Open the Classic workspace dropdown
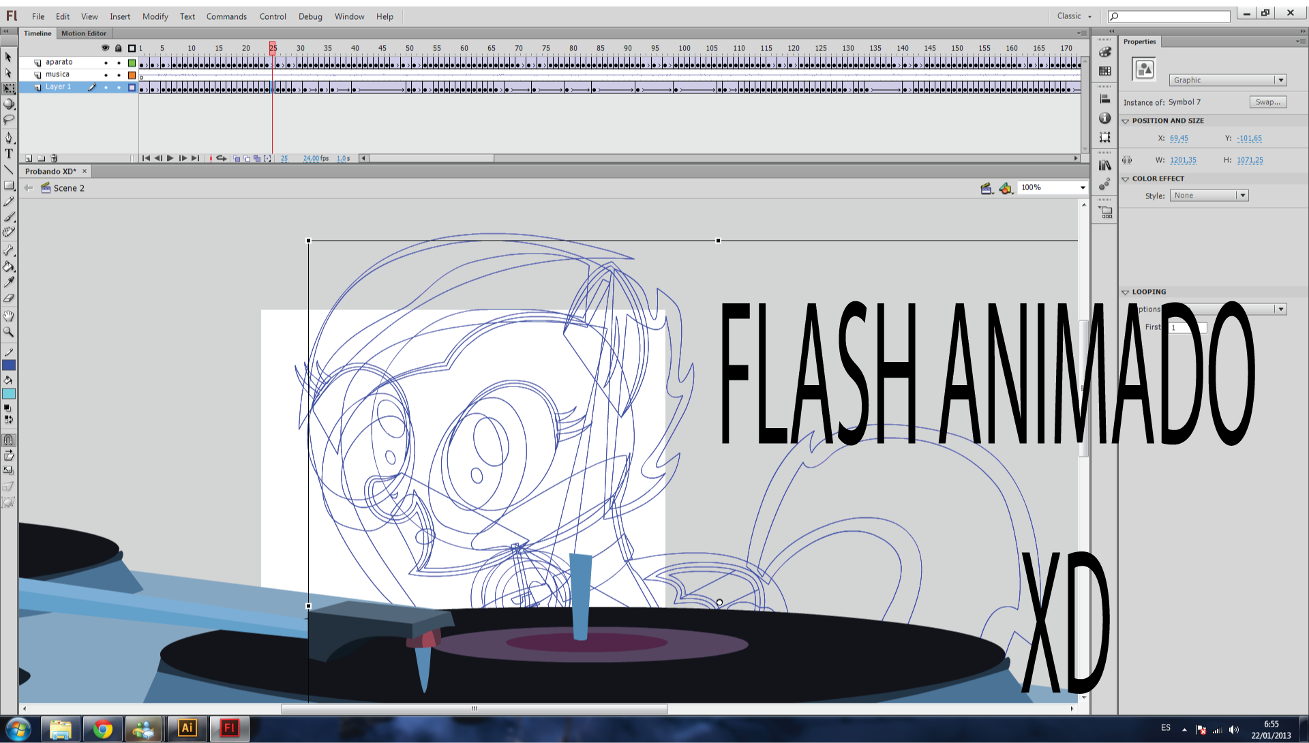 coord(1074,16)
